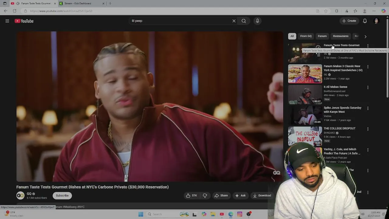The image size is (389, 219).
Task: Go back in the browser
Action: (5, 11)
